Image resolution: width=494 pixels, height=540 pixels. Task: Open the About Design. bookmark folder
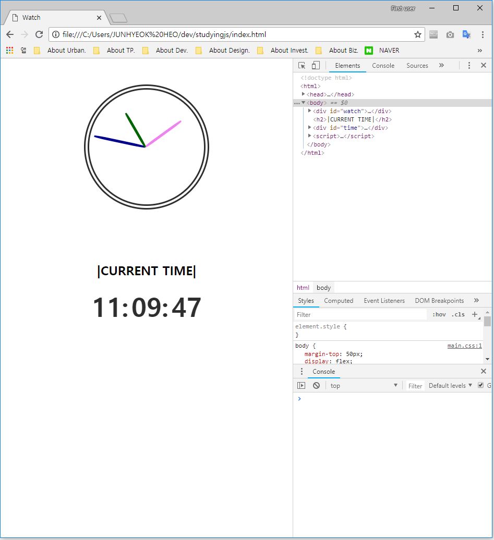pyautogui.click(x=222, y=50)
